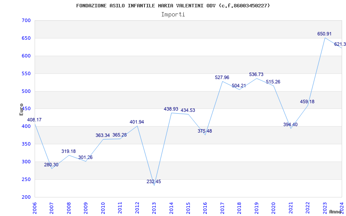Click the 2017 year axis label
346x216 pixels.
(222, 208)
